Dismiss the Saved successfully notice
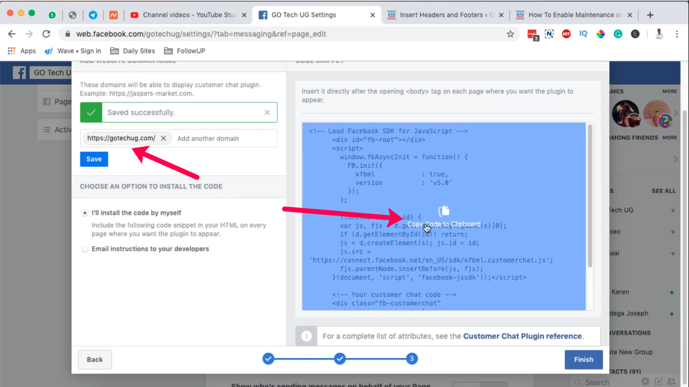This screenshot has height=387, width=689. [x=267, y=112]
